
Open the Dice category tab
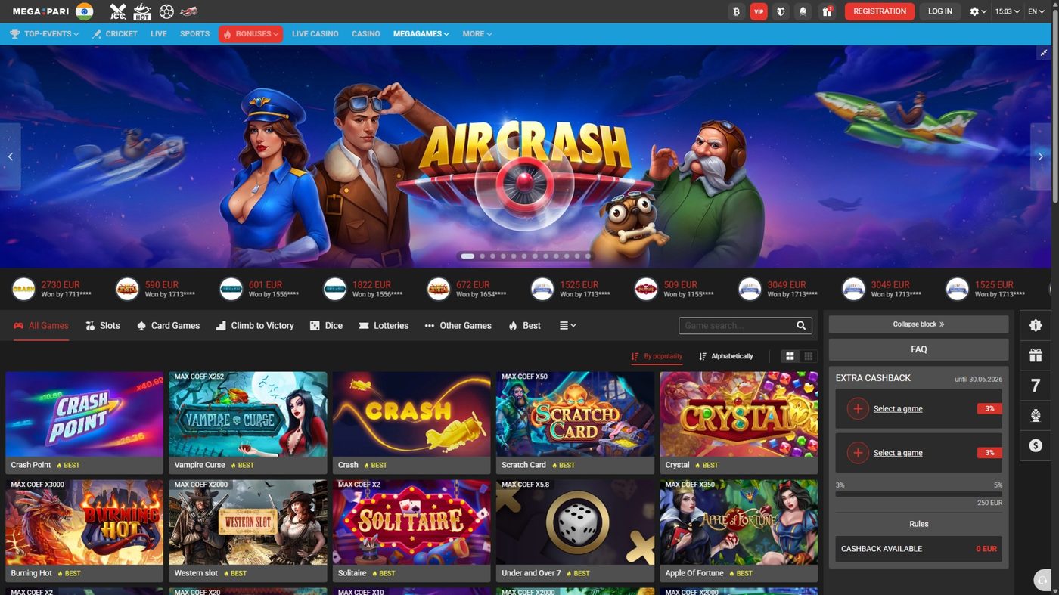(x=326, y=326)
